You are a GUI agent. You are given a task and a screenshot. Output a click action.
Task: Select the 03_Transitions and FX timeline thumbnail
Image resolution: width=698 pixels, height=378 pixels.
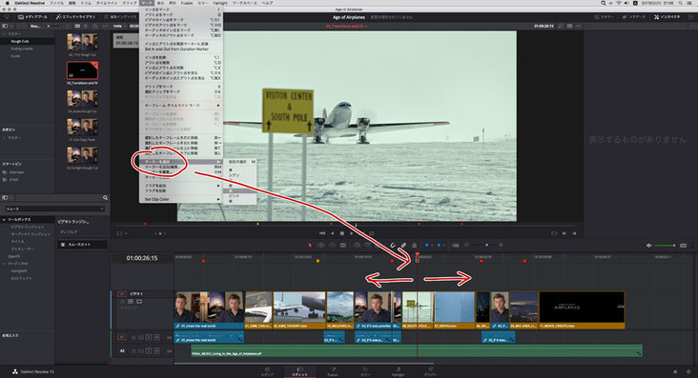tap(82, 70)
